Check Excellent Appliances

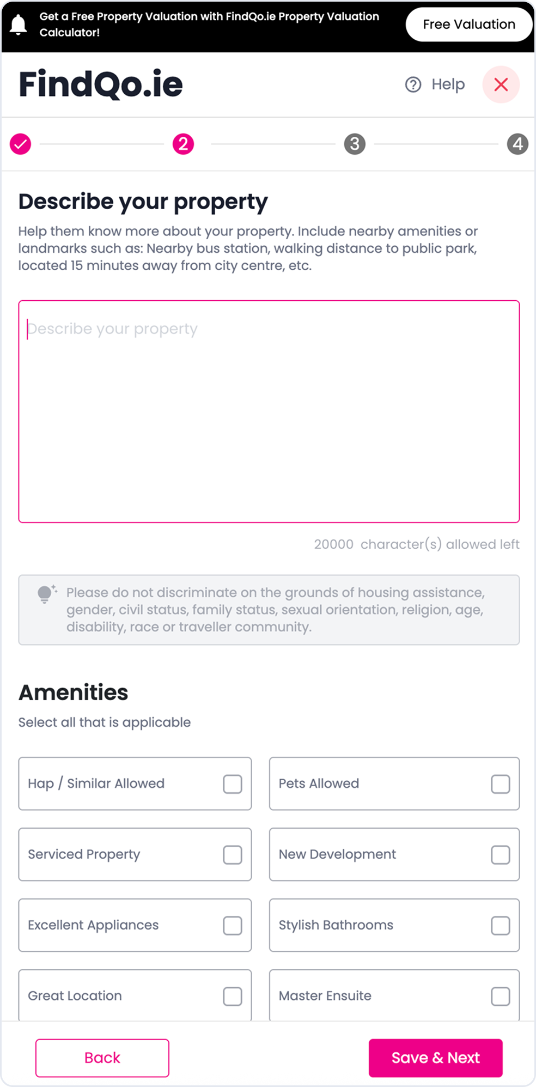[232, 925]
